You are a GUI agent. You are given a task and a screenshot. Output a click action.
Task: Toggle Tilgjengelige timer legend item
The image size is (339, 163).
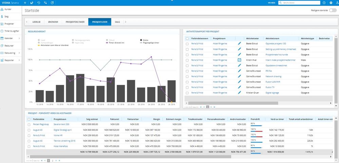[x=149, y=43]
